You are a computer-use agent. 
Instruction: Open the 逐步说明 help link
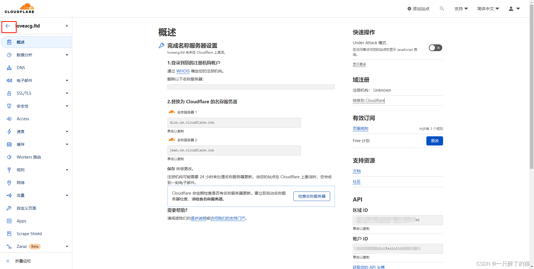pyautogui.click(x=198, y=218)
